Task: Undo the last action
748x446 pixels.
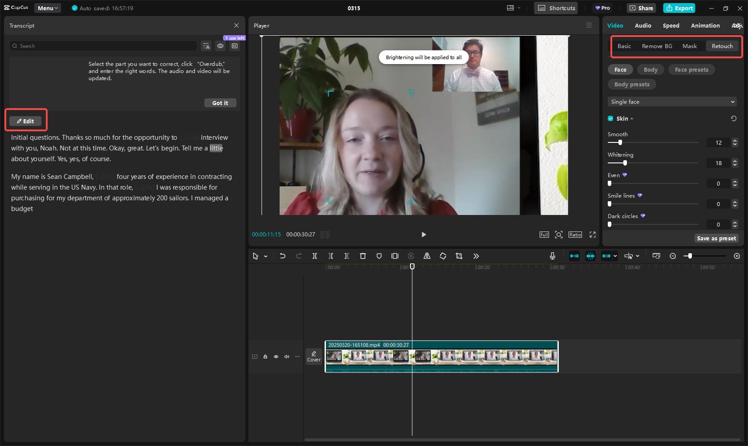Action: point(283,256)
